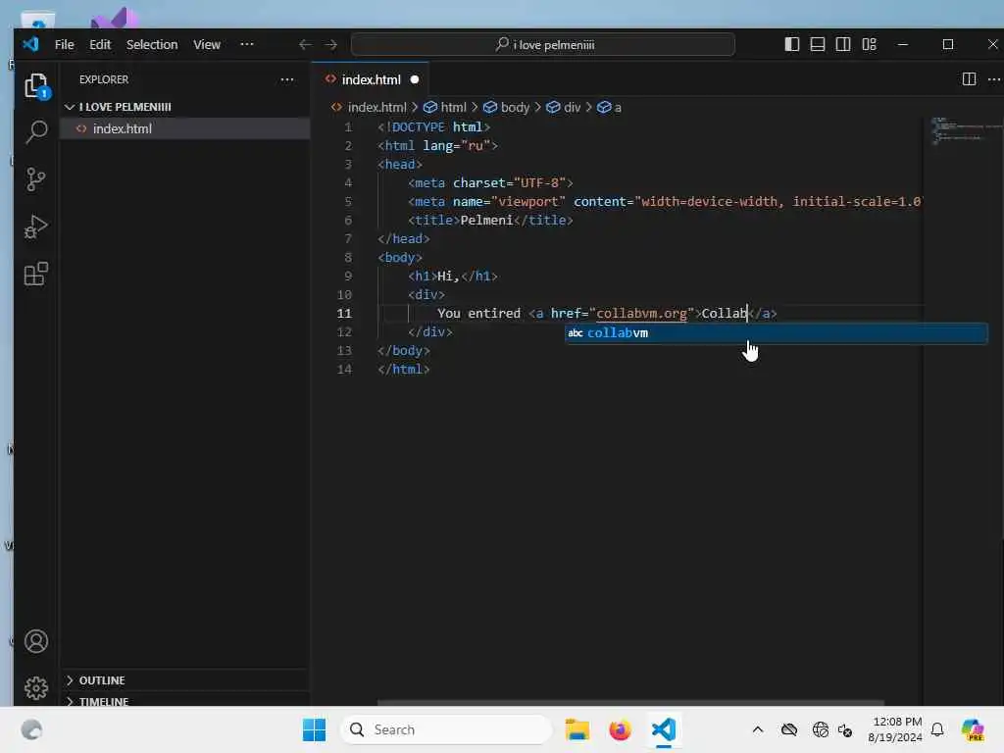Click line number 11 in gutter

tap(344, 313)
